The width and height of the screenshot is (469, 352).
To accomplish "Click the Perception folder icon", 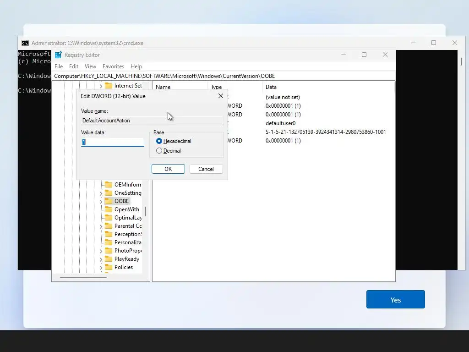I will pos(108,234).
